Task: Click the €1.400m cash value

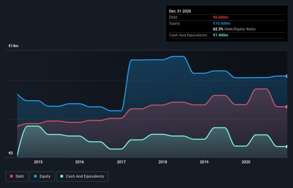Action: [x=221, y=35]
